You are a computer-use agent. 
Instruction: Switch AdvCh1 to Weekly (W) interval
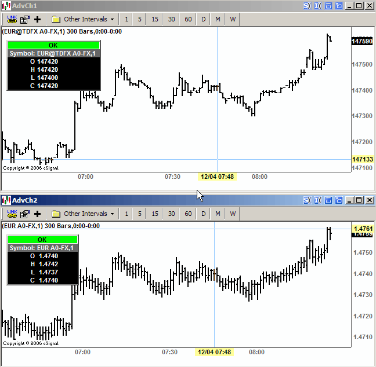tap(233, 19)
